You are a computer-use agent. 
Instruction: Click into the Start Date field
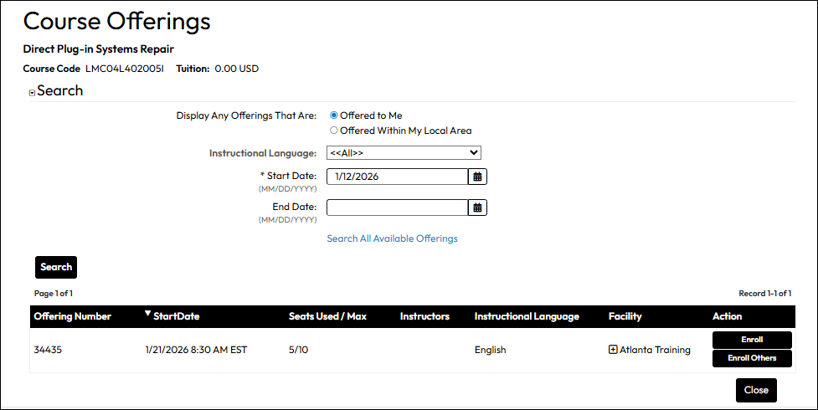click(x=396, y=177)
